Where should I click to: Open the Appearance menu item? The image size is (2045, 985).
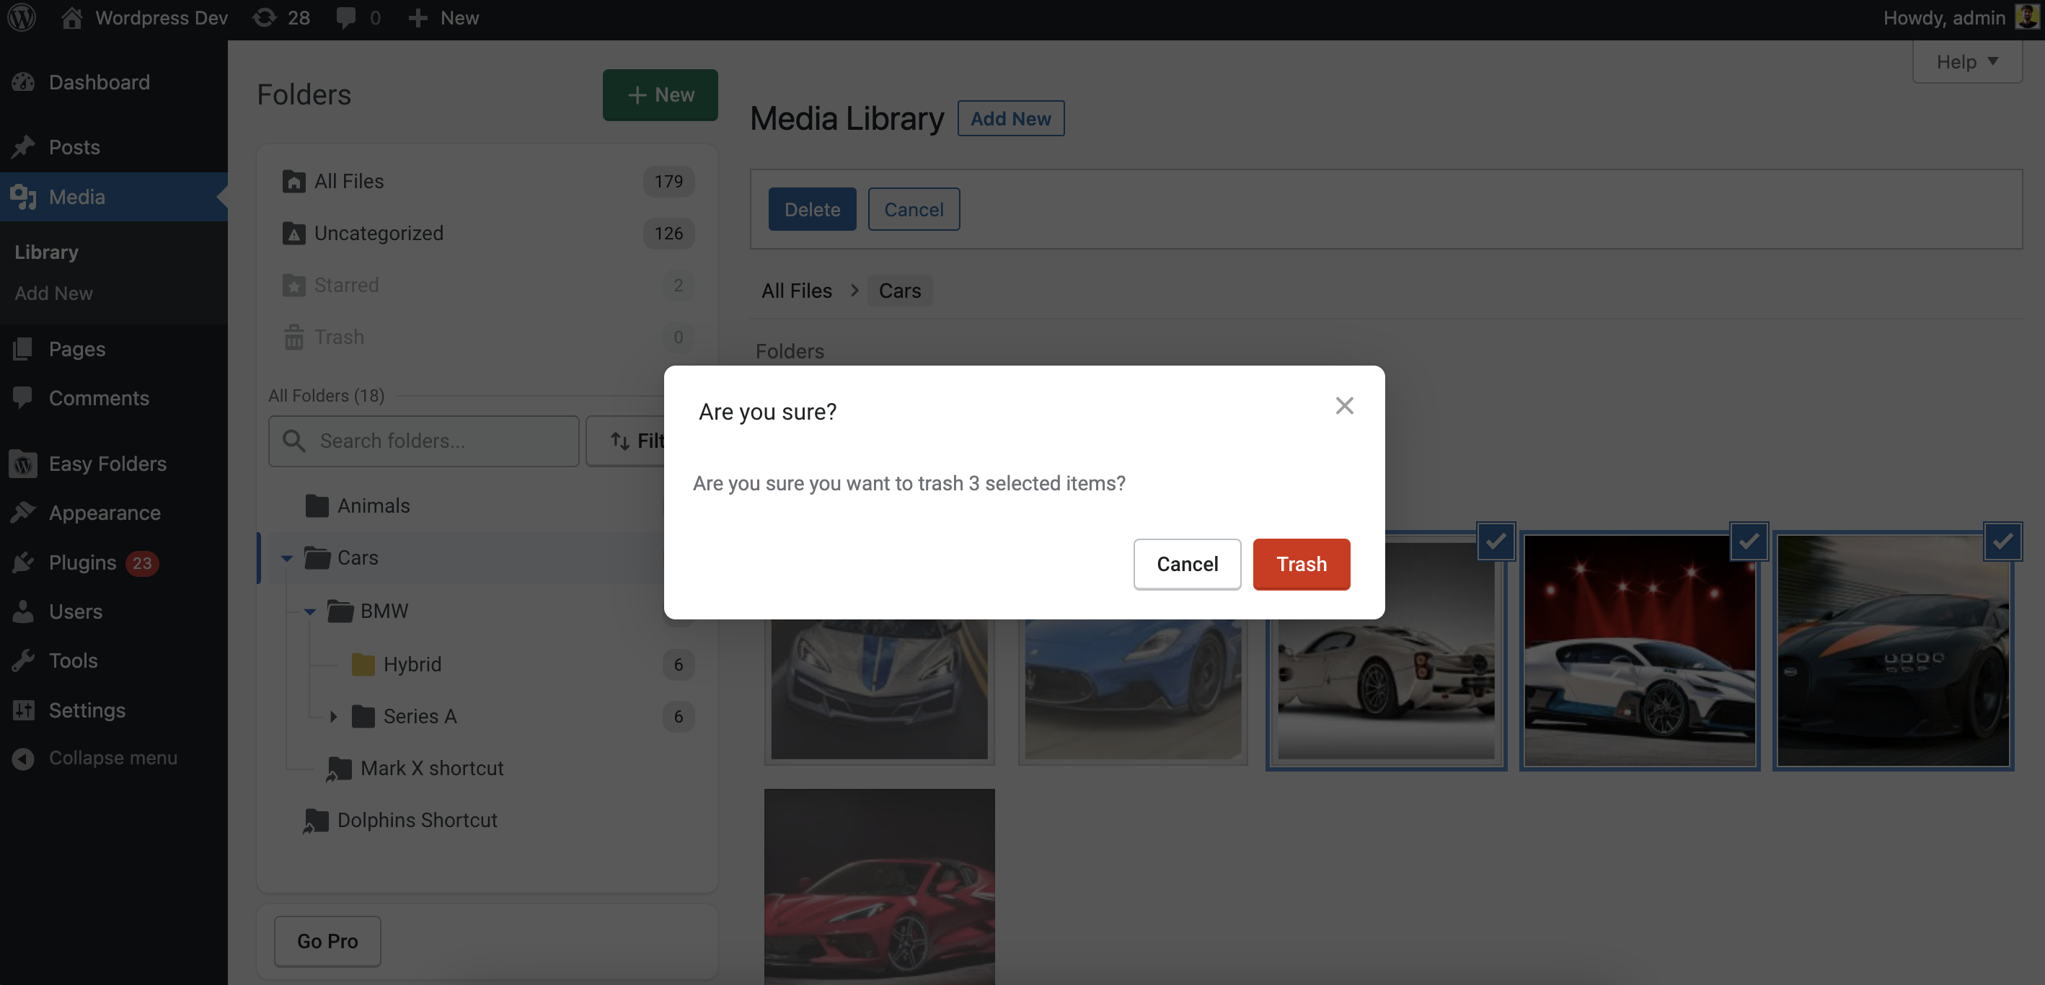113,513
